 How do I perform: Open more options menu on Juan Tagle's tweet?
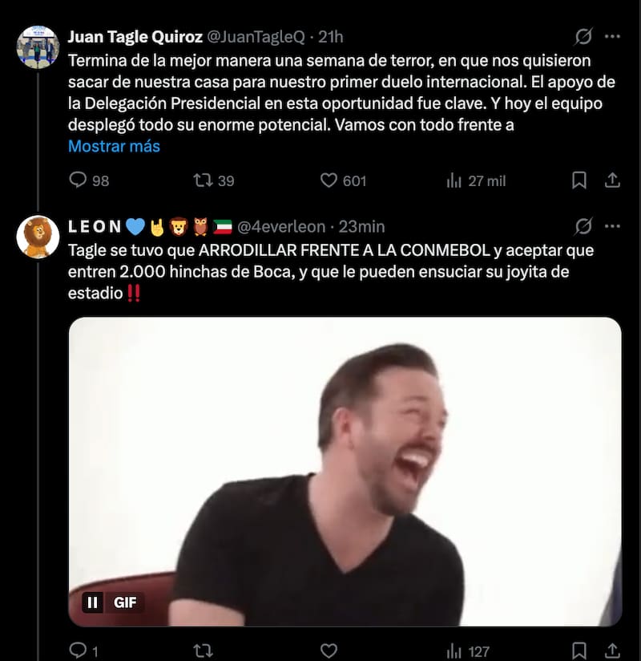[612, 37]
